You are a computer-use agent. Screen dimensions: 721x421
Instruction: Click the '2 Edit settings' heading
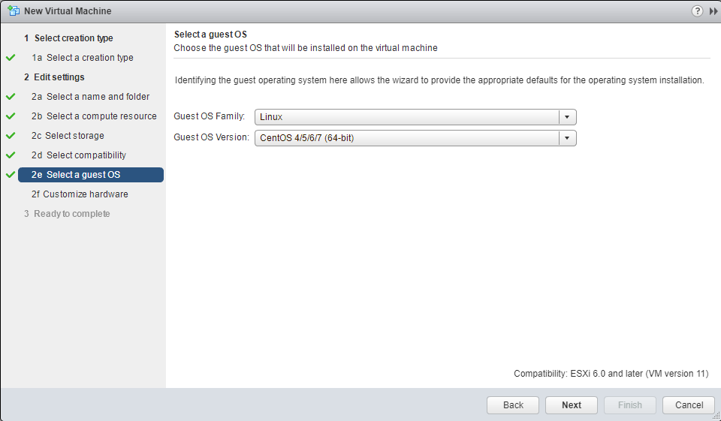coord(54,77)
